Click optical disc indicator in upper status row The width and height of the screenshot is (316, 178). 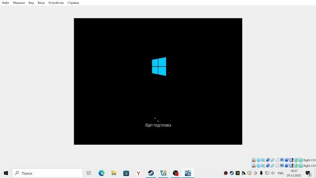coord(259,160)
